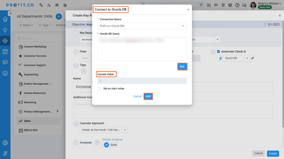Add a tag with the plus circle

(84, 71)
